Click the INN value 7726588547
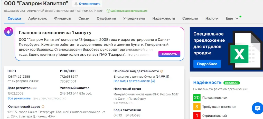The height and width of the screenshot is (119, 263). coord(69,77)
